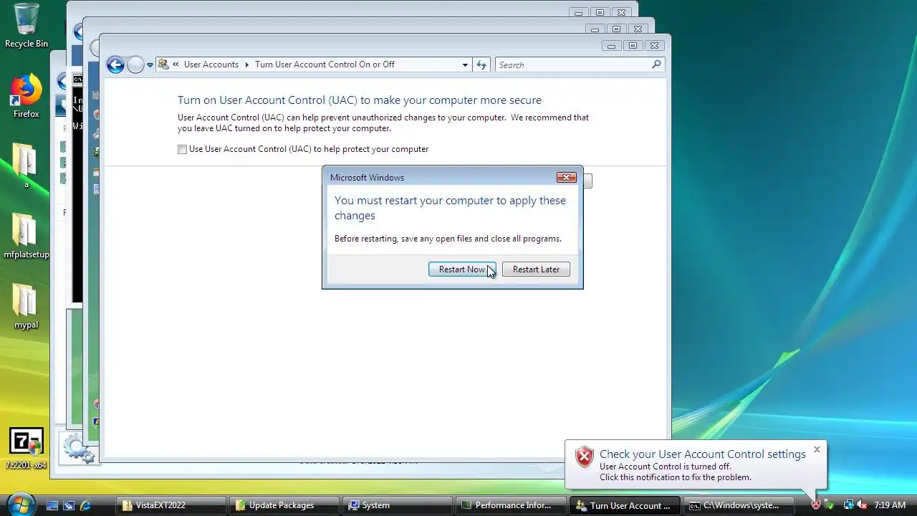Open the recent pages dropdown beside the Forward button
The image size is (917, 516).
150,64
